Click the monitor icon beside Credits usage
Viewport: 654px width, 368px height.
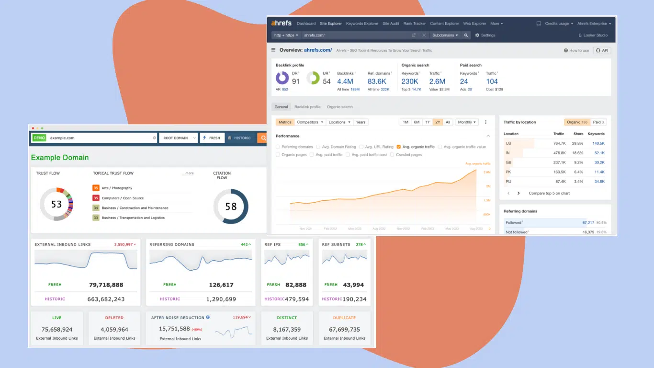point(539,23)
